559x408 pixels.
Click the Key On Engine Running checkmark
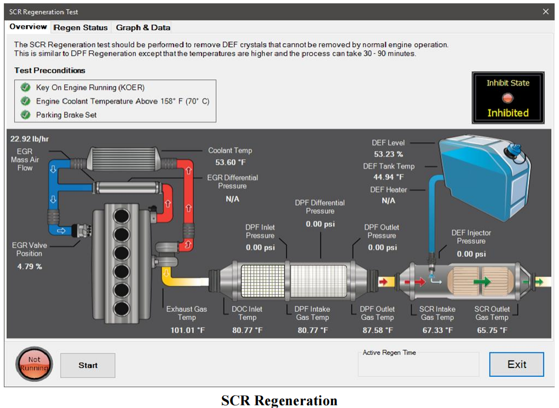[x=25, y=88]
